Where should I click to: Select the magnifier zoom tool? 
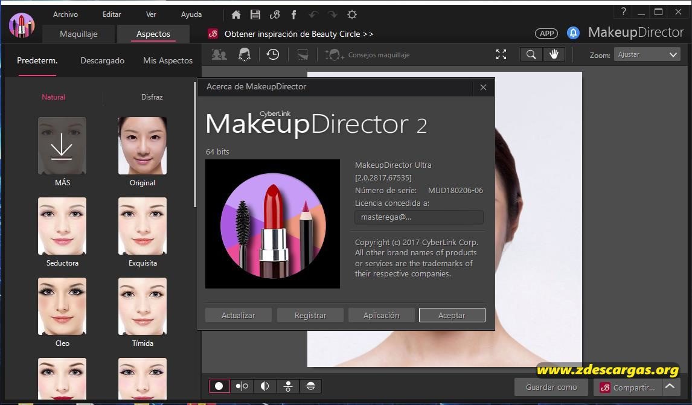tap(531, 54)
